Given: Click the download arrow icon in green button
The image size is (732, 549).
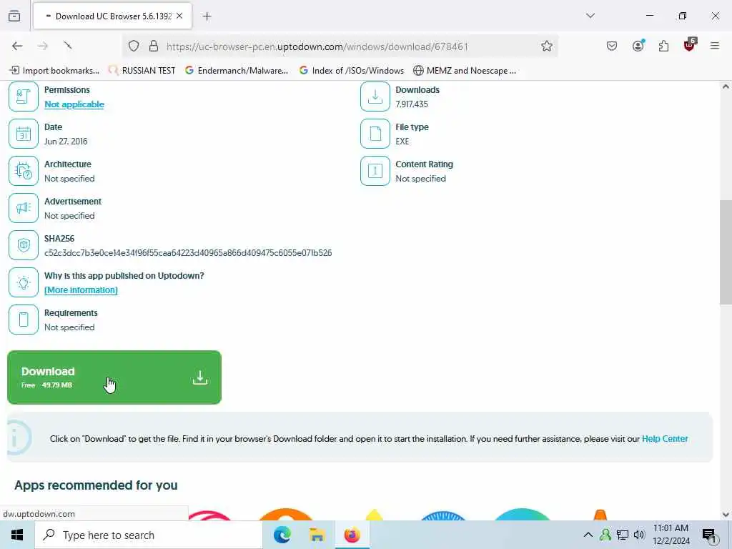Looking at the screenshot, I should click(200, 377).
